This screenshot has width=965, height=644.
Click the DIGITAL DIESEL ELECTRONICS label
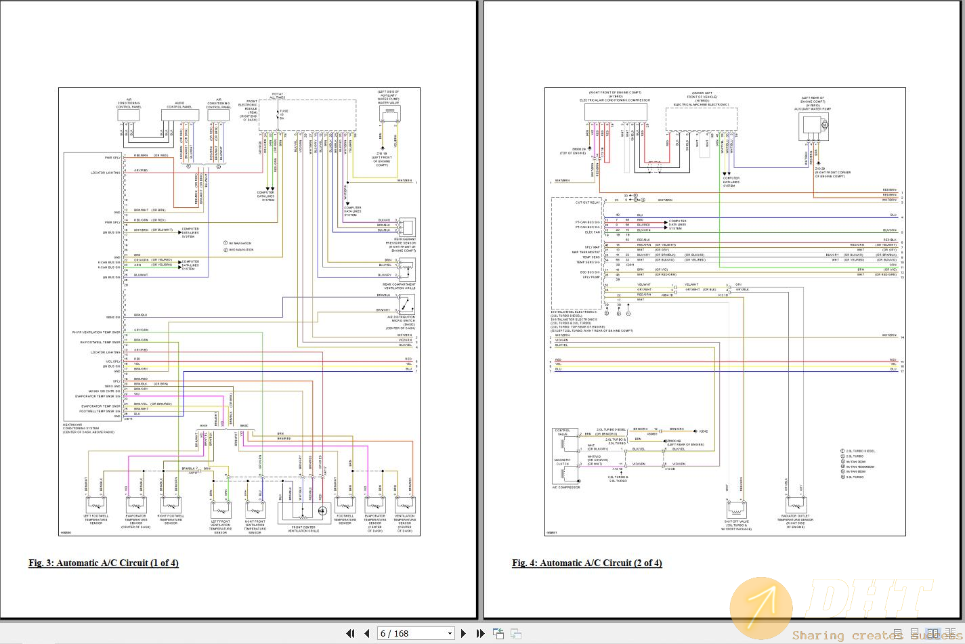click(574, 312)
